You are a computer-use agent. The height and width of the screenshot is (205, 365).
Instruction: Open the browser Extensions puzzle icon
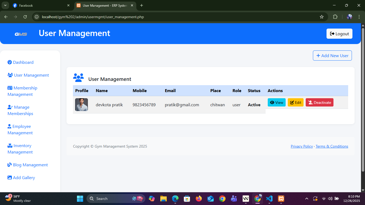coord(335,17)
